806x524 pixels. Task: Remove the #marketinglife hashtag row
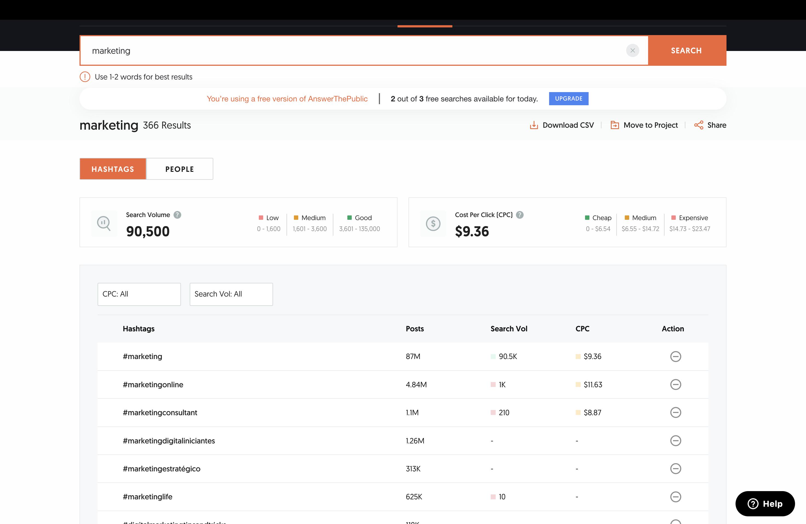[675, 497]
